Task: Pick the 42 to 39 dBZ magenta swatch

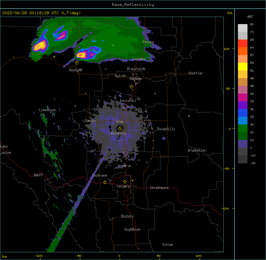Action: (243, 97)
